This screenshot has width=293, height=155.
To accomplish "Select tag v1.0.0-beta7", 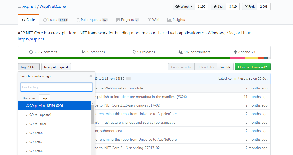I will point(54,142).
